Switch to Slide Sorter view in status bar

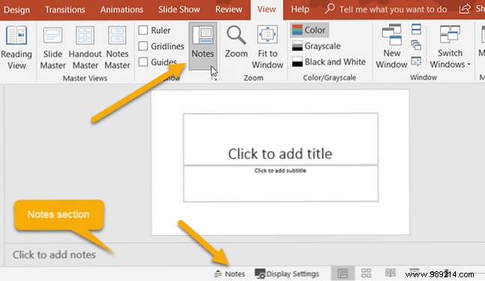pyautogui.click(x=367, y=274)
